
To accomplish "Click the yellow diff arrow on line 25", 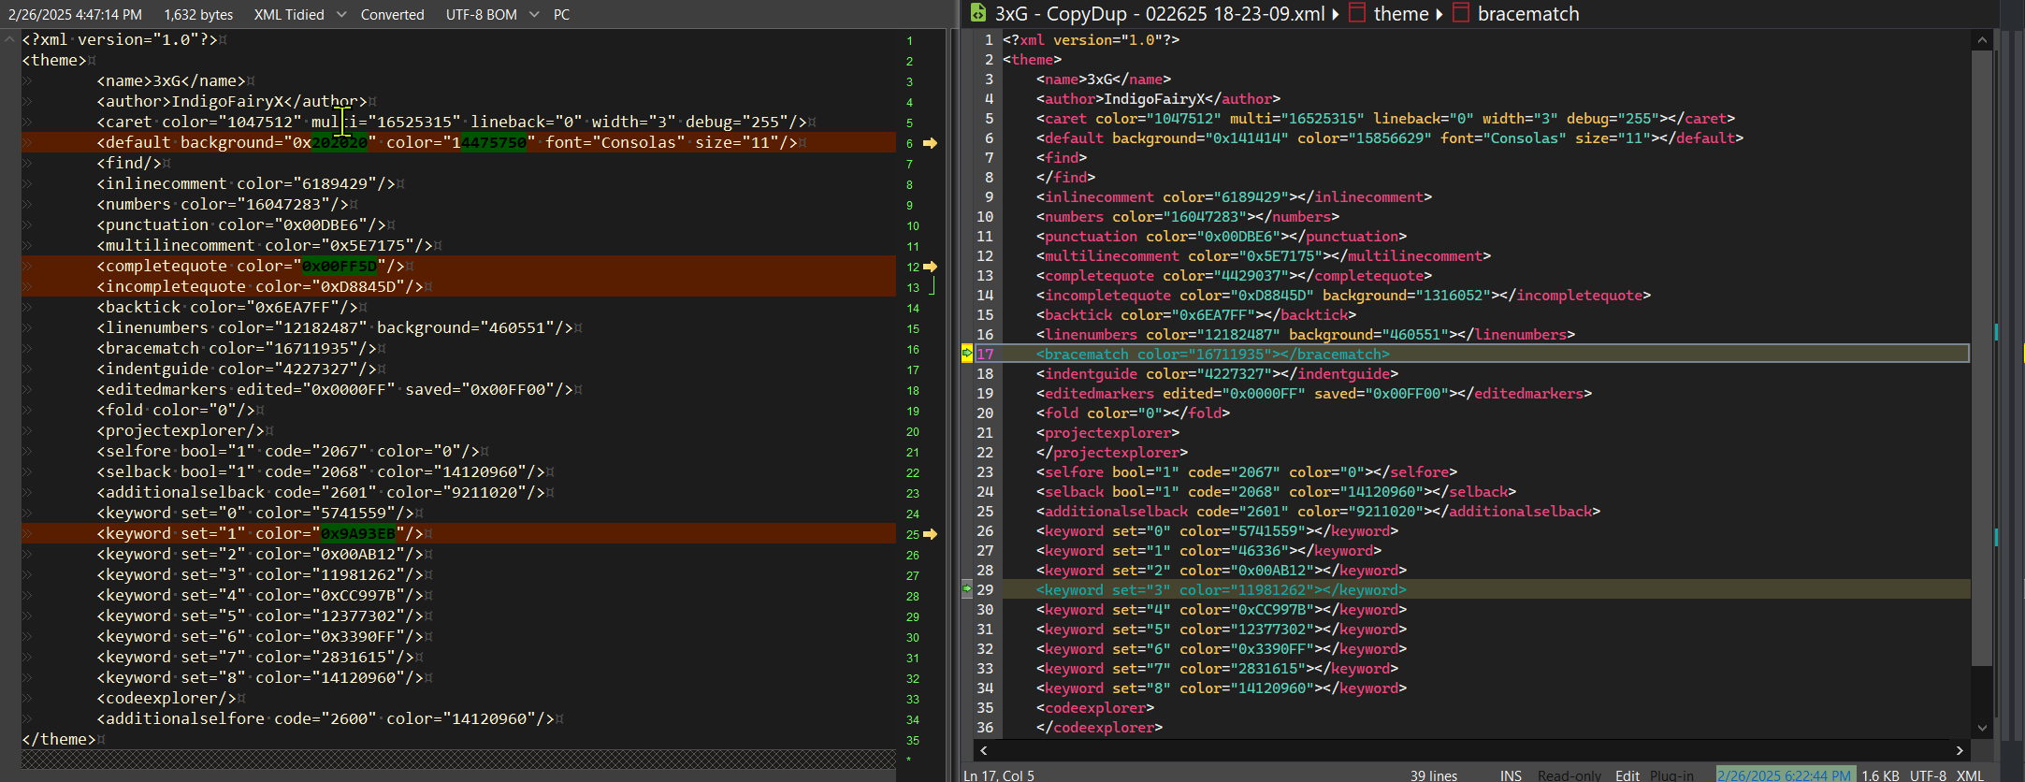I will tap(930, 534).
